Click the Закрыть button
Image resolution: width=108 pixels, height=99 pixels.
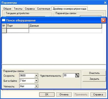click(x=94, y=79)
